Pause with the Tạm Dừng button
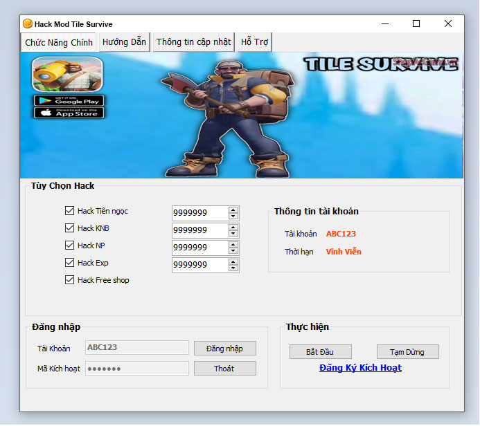This screenshot has height=426, width=480. [x=407, y=352]
